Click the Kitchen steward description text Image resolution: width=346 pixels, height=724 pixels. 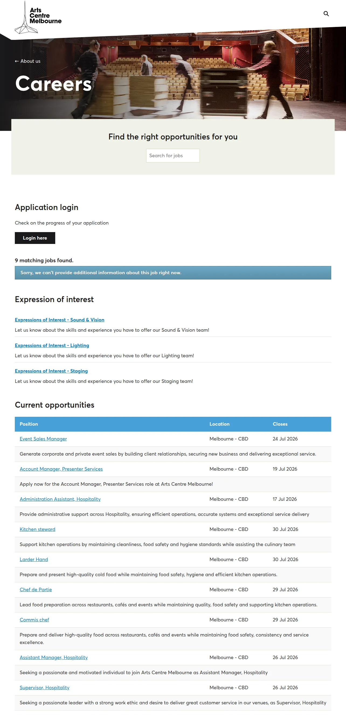158,544
